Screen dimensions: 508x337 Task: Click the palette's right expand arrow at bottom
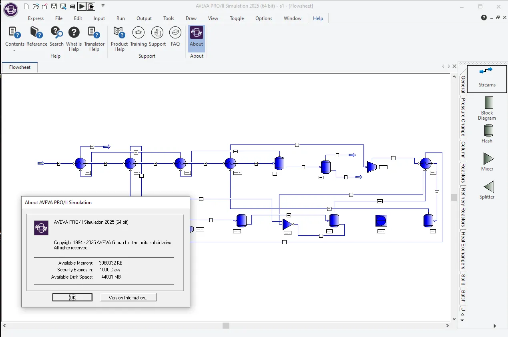[x=495, y=326]
